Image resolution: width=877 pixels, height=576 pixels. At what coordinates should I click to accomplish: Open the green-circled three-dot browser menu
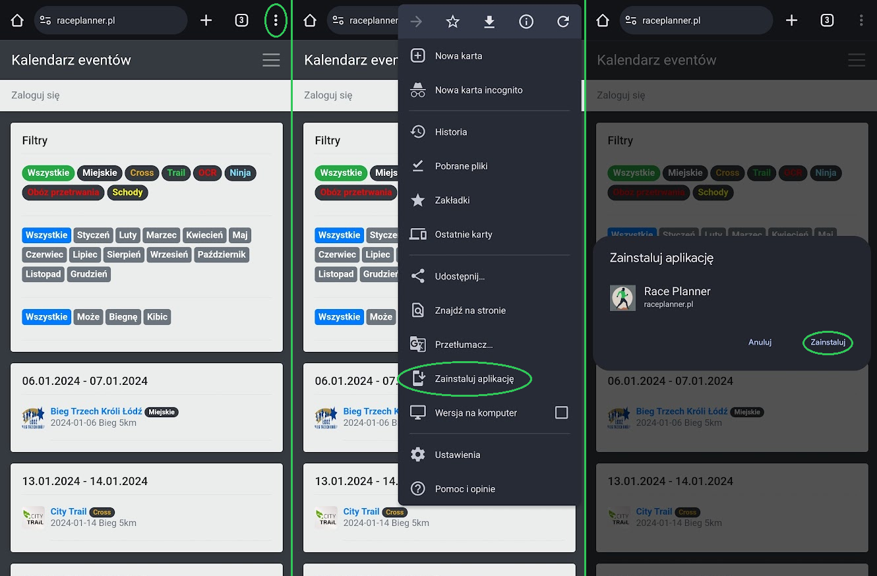click(276, 20)
